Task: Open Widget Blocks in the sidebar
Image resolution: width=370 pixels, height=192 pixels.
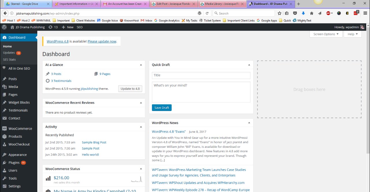Action: tap(18, 102)
